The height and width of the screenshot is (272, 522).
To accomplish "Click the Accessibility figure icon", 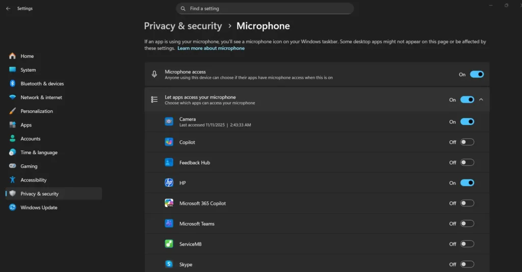I will coord(12,179).
